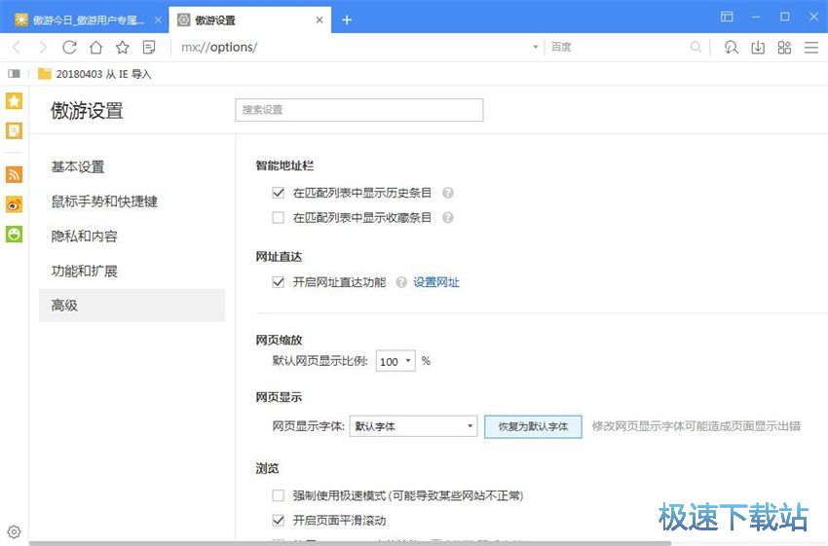
Task: Click the search magnifier in 百度 box
Action: point(696,47)
